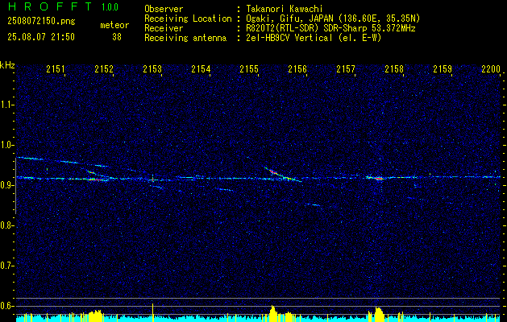Screen dimensions: 507x322
Task: Click the 2157 time axis marker
Action: click(x=346, y=68)
